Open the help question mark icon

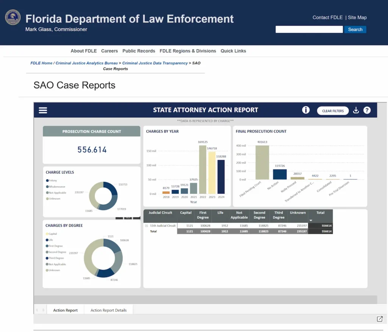[x=367, y=110]
